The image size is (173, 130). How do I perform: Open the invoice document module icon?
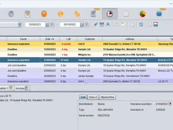[93, 14]
